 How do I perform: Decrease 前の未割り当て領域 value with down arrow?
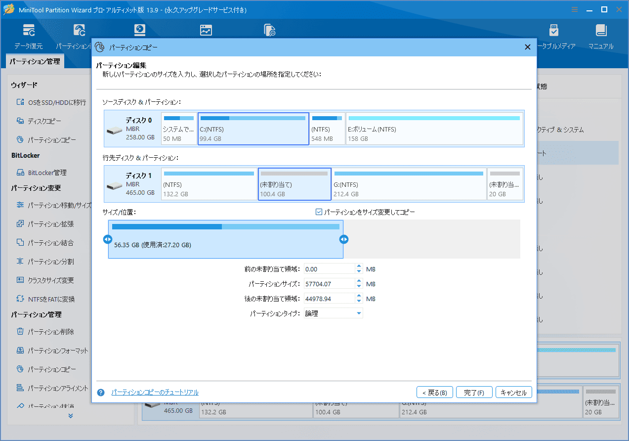tap(359, 271)
